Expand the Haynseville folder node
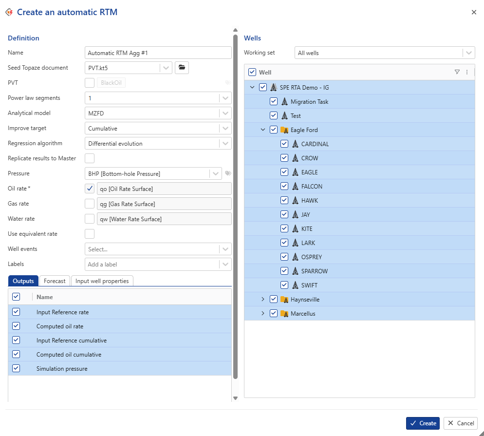This screenshot has width=484, height=436. (263, 300)
